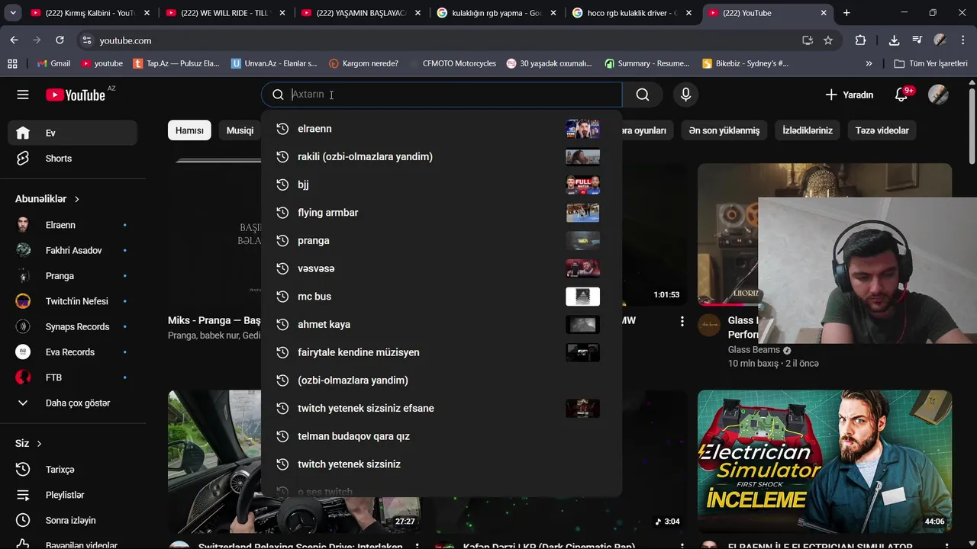Image resolution: width=977 pixels, height=549 pixels.
Task: Choose 'ahmet kaya' suggestion
Action: (x=441, y=324)
